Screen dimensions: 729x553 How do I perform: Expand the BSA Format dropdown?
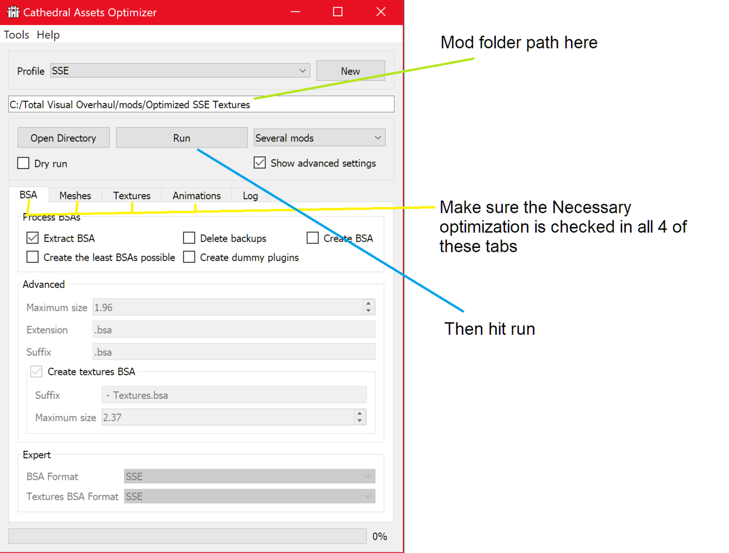[x=250, y=476]
